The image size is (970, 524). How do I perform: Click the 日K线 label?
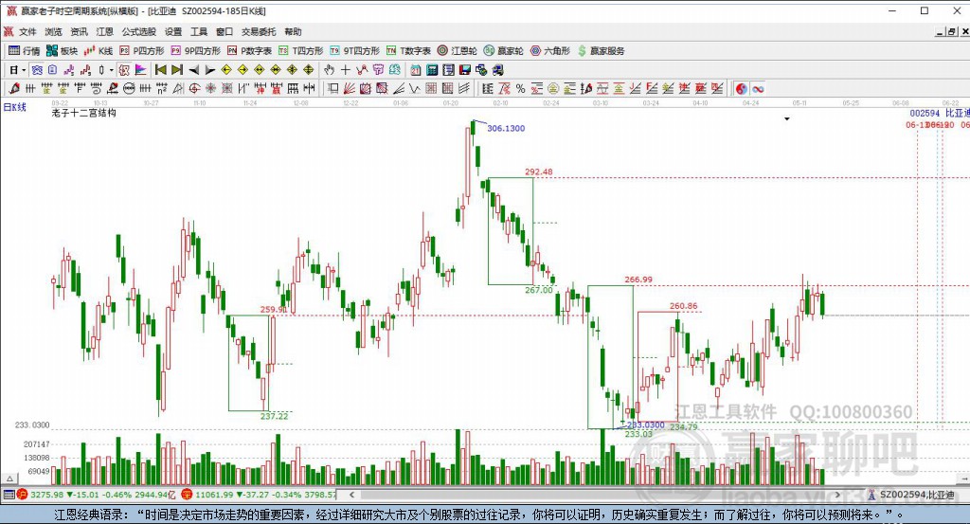tap(15, 107)
